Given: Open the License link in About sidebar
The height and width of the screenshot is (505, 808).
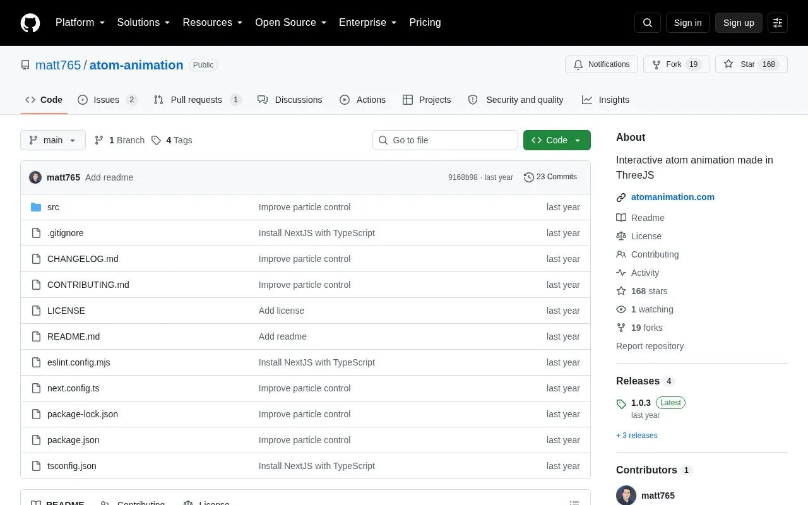Looking at the screenshot, I should click(639, 236).
